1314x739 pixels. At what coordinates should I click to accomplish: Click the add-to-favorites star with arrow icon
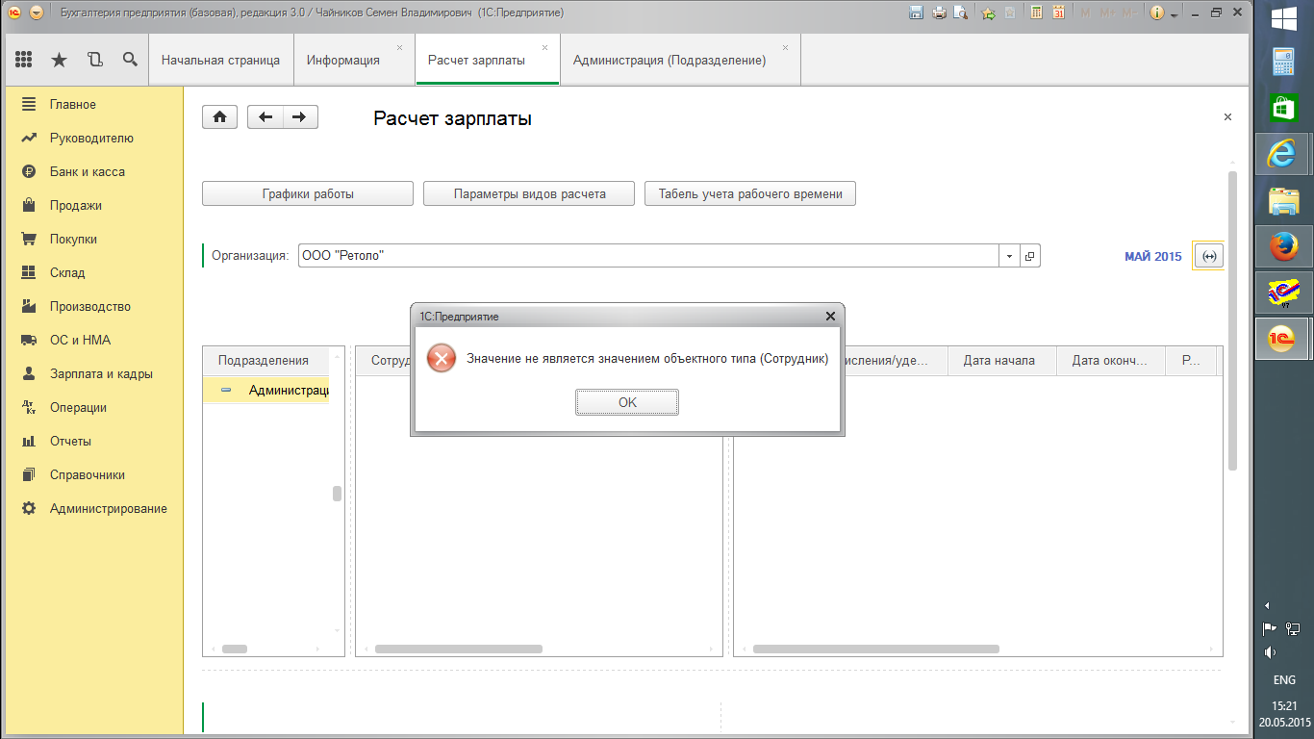[x=988, y=13]
